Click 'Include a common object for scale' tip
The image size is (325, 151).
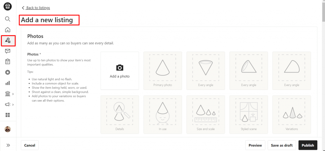tap(55, 84)
